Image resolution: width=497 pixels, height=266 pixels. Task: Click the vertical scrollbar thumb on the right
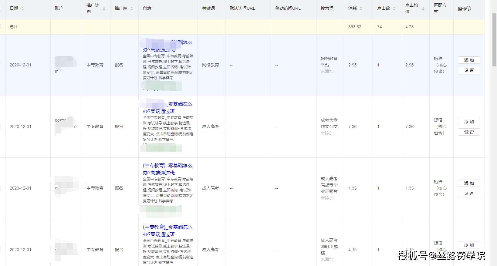[x=494, y=39]
